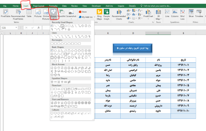
Task: Click the blue title button above table
Action: (x=133, y=48)
